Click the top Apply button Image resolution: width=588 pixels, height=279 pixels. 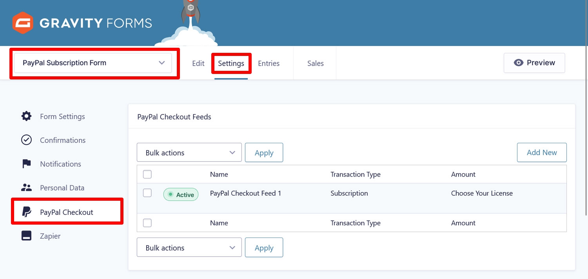tap(264, 153)
